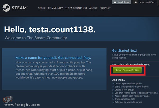159x108 pixels.
Task: Click the Setup Steam Profile button
Action: [127, 70]
